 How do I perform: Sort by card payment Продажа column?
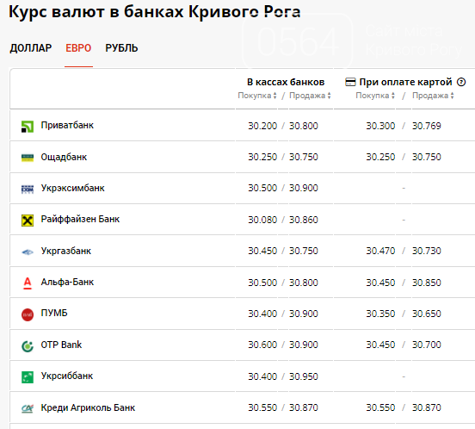coord(433,96)
